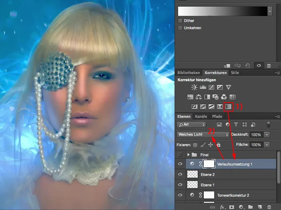281x210 pixels.
Task: Lock transparent pixels in Fixieren row
Action: click(x=195, y=145)
